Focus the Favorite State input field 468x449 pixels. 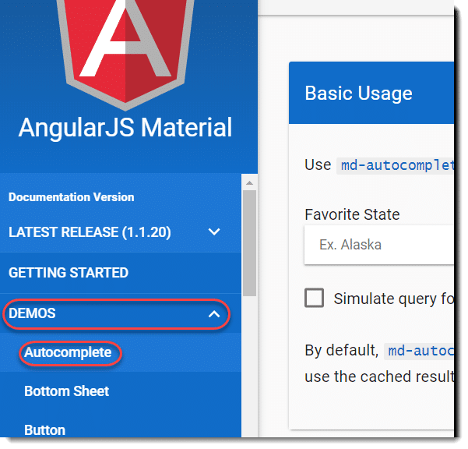pos(379,245)
